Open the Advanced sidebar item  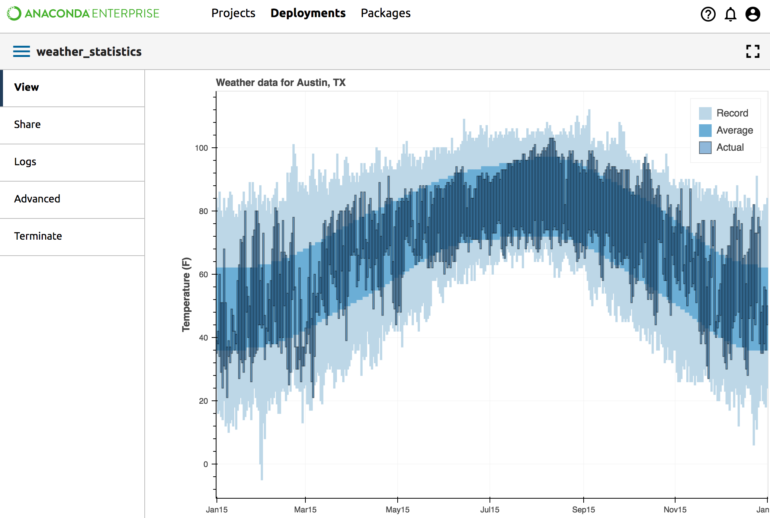[37, 199]
